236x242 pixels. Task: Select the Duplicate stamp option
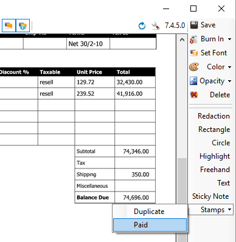150,212
